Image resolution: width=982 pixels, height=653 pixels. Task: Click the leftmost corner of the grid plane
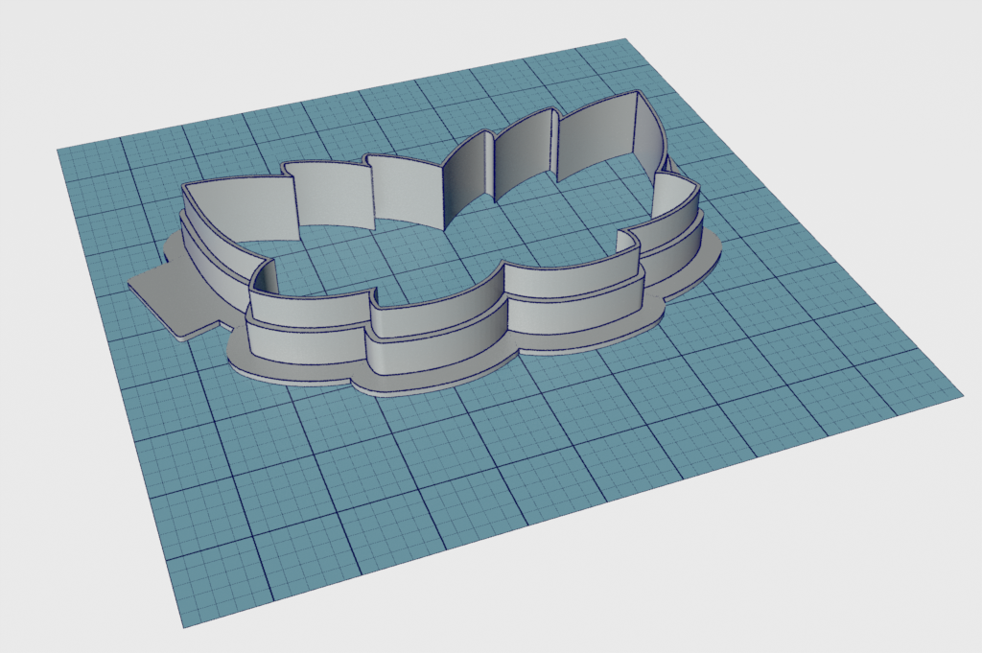point(59,151)
